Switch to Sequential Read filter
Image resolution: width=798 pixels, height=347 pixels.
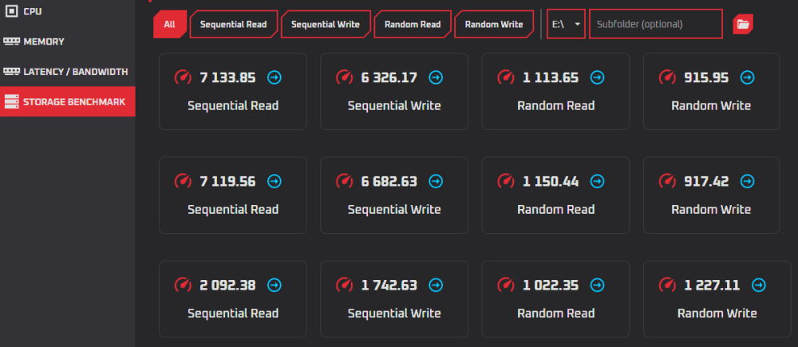coord(234,24)
